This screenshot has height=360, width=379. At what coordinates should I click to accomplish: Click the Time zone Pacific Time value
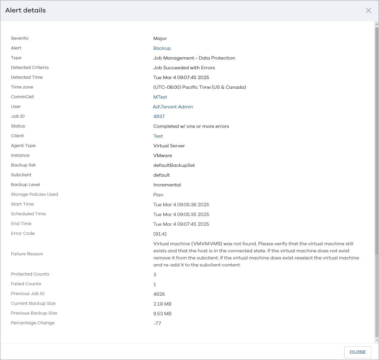199,87
